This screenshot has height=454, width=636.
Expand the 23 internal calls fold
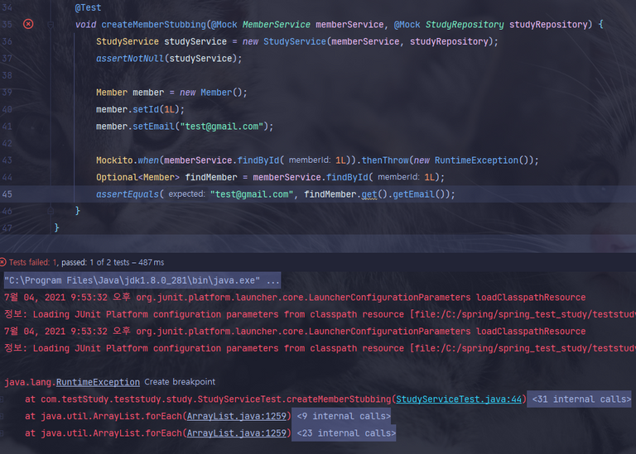(x=343, y=433)
